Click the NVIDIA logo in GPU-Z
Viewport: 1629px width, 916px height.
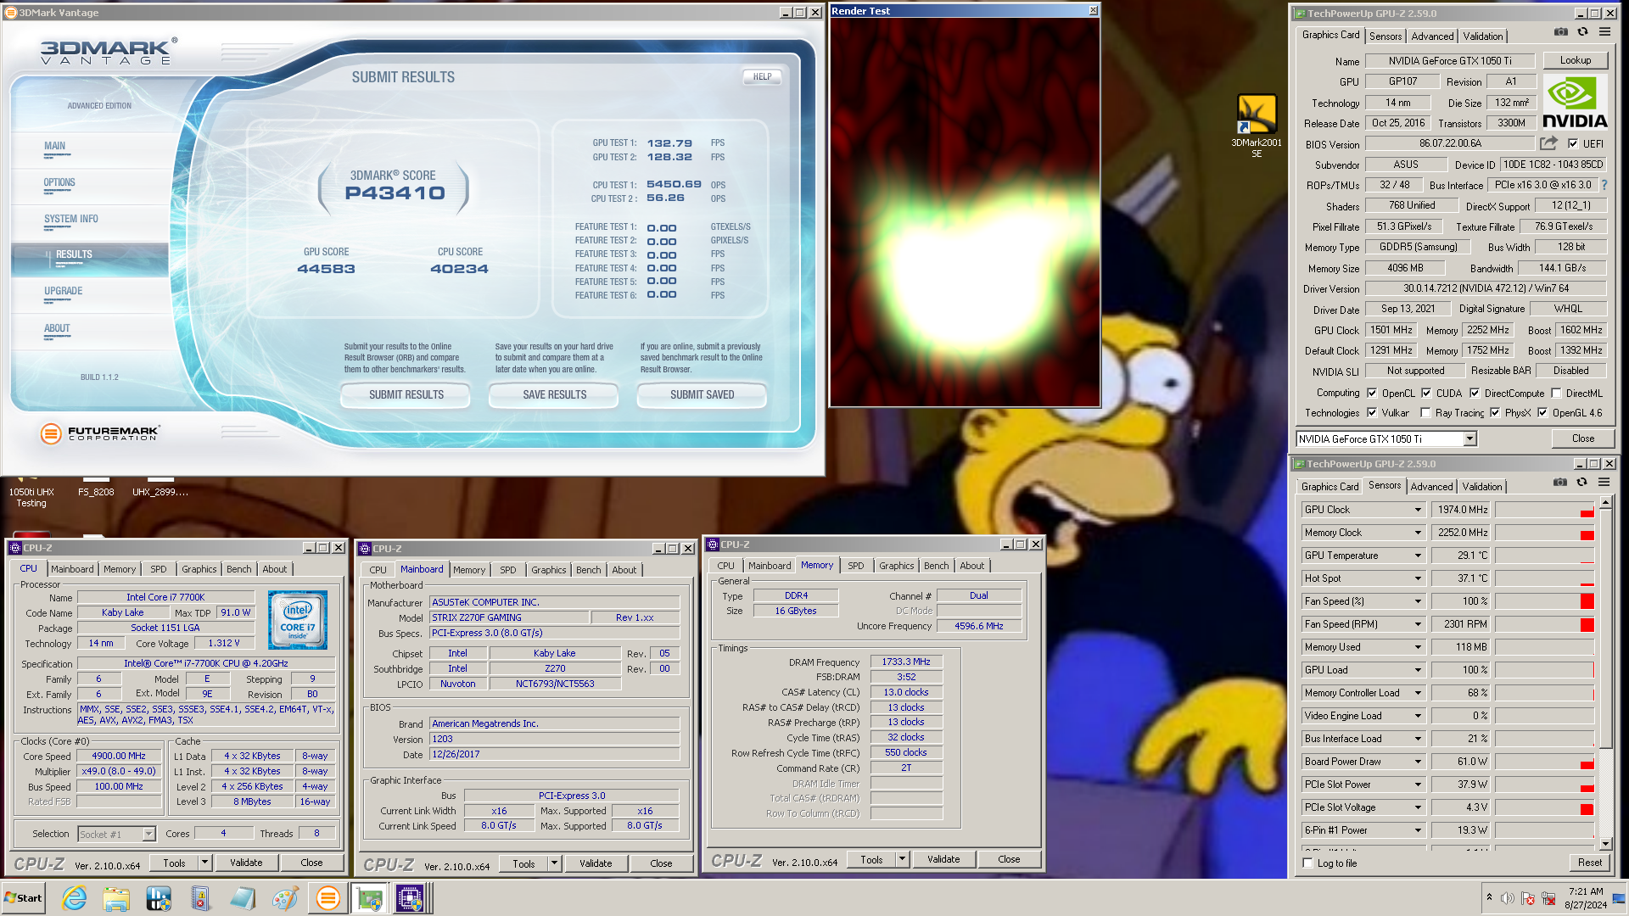[1575, 102]
